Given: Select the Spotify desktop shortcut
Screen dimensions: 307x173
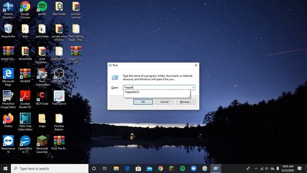Looking at the screenshot, I should point(42,9).
